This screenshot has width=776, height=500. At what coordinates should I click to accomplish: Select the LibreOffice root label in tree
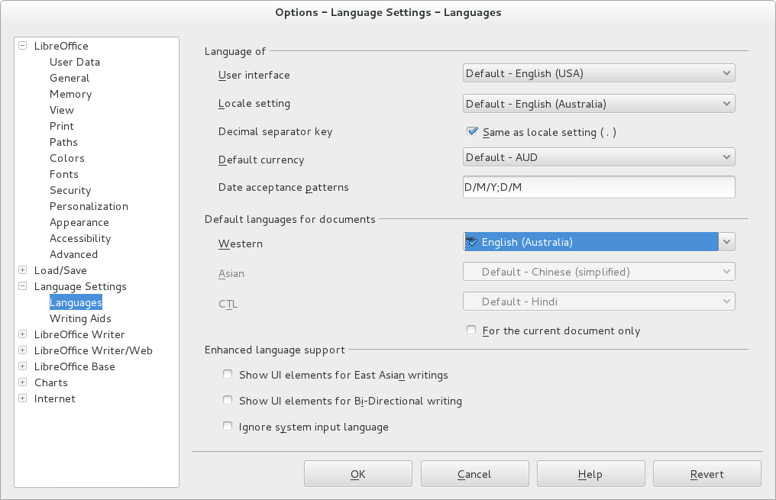(x=61, y=46)
